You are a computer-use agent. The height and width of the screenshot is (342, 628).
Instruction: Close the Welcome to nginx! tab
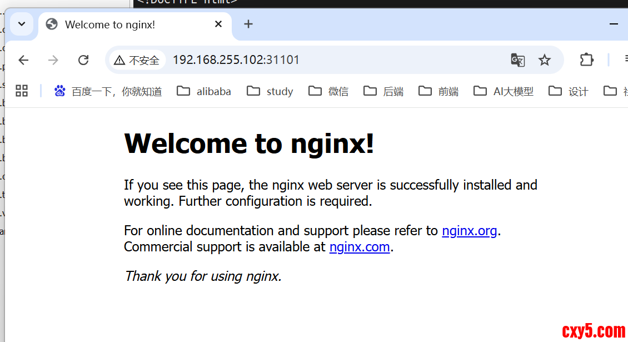click(218, 24)
